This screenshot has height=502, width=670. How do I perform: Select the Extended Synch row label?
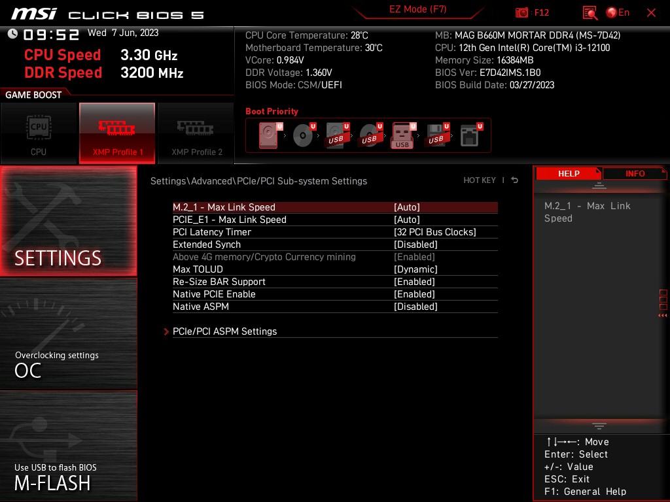point(207,244)
